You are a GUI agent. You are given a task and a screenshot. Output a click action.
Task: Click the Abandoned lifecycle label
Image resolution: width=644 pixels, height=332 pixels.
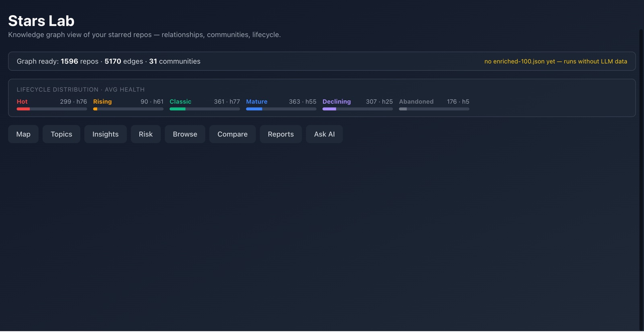(x=416, y=101)
